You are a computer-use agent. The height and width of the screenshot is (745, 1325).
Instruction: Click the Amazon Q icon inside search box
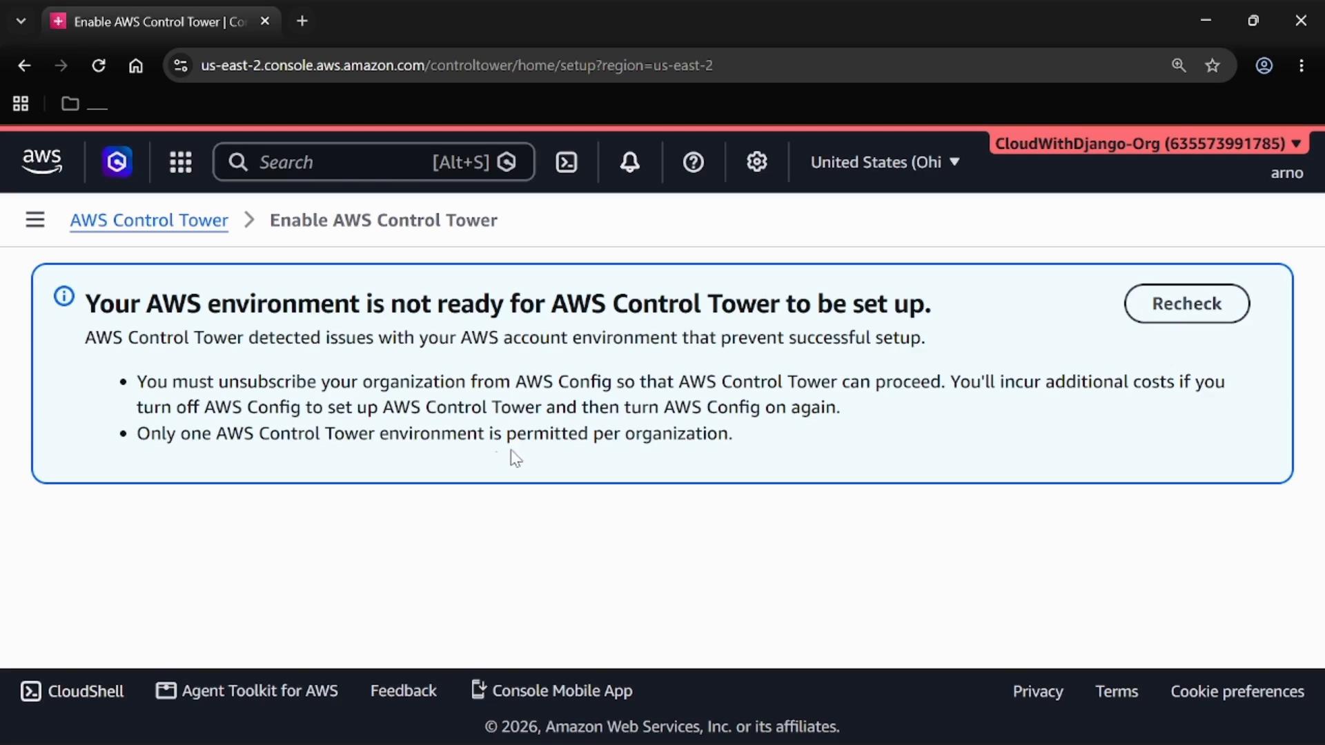(x=507, y=162)
